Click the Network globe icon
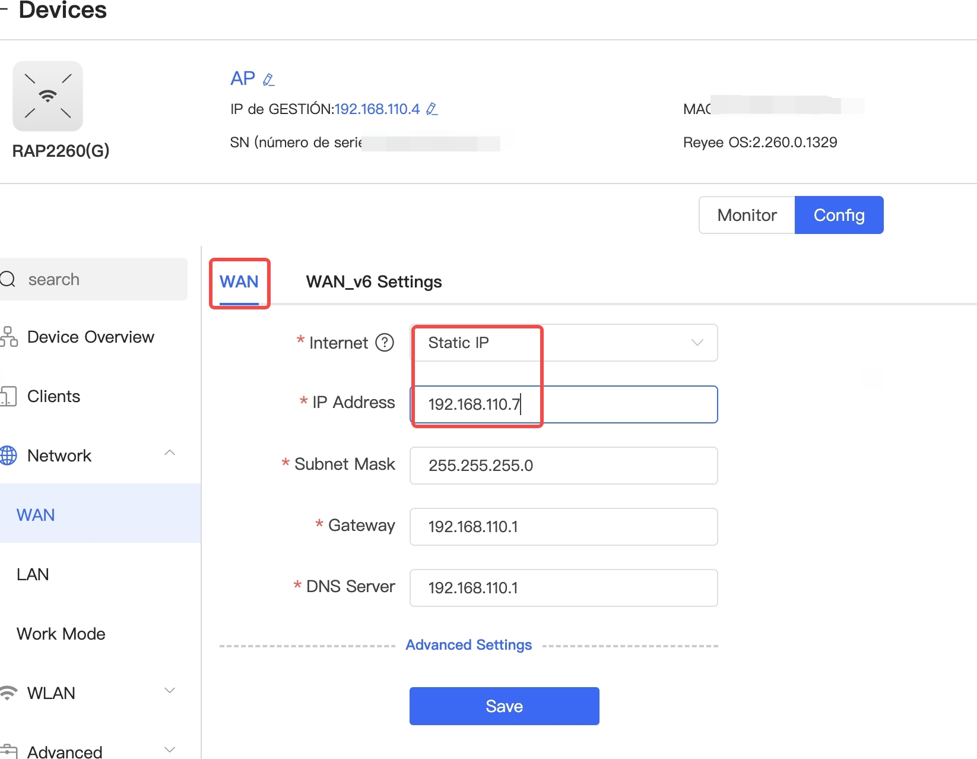 pos(9,456)
